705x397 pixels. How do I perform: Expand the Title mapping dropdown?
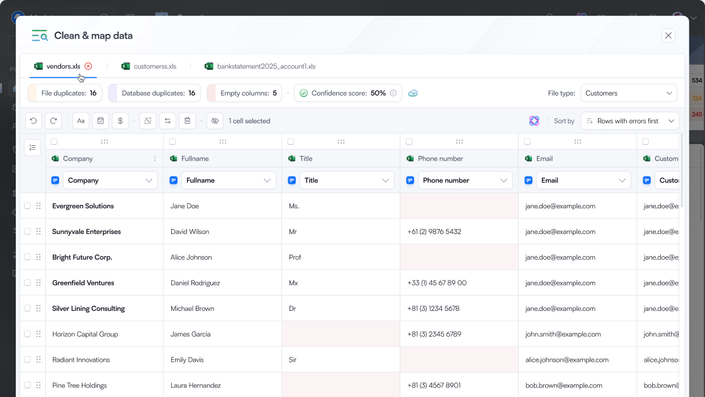tap(347, 181)
